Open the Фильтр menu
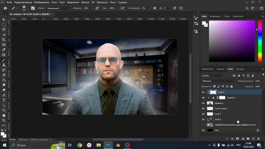265x149 pixels. [x=85, y=2]
